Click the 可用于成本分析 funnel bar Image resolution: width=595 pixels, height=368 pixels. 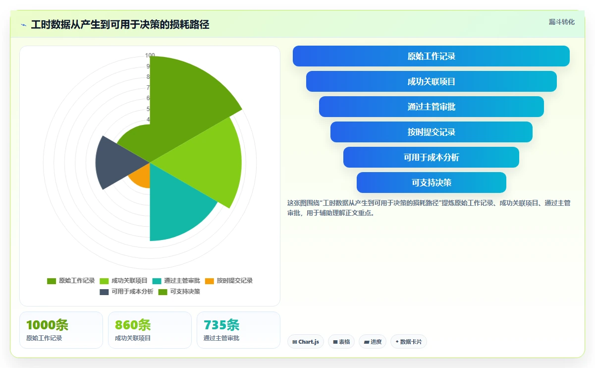pyautogui.click(x=431, y=157)
